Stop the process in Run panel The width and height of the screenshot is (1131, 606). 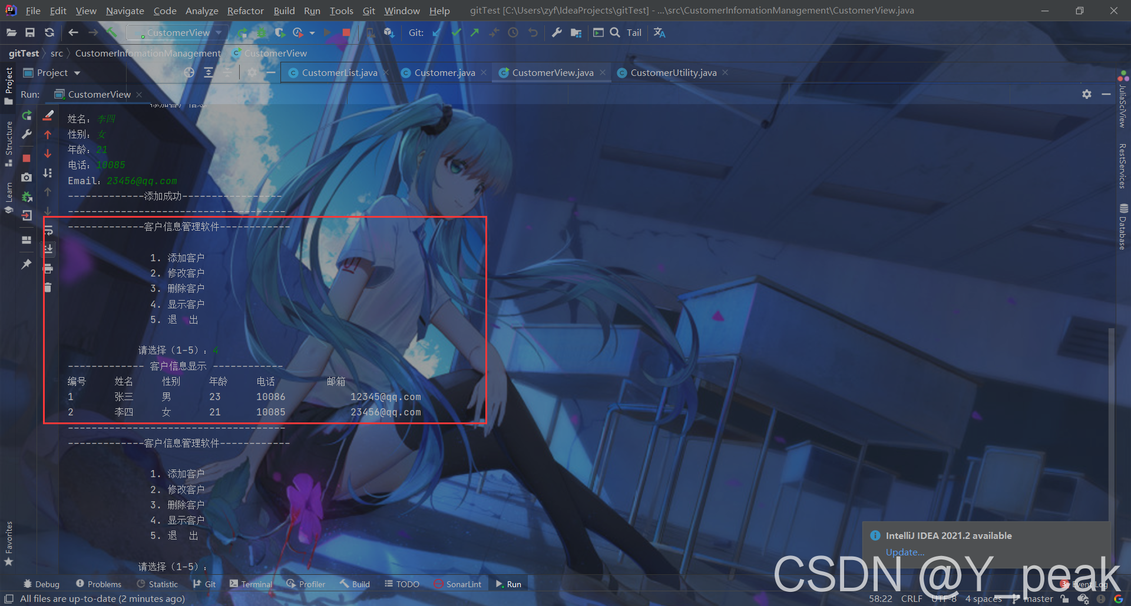[x=27, y=158]
